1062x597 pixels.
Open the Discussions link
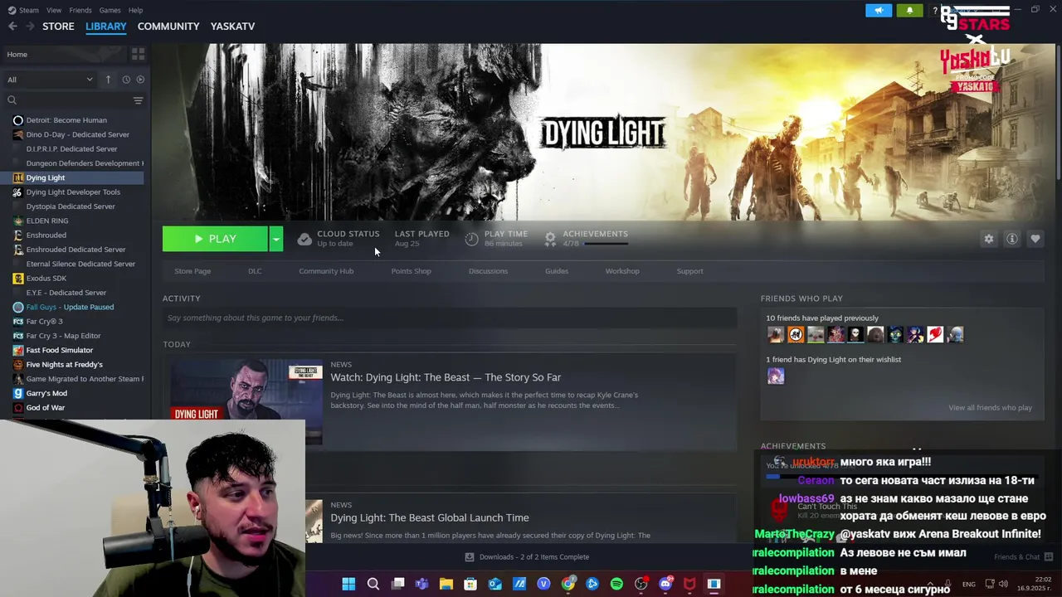pos(488,271)
